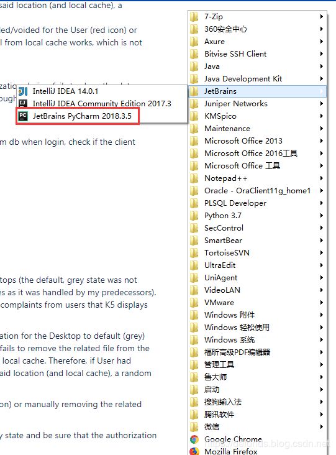The image size is (336, 455).
Task: Click the PLSQL Developer folder icon
Action: 194,203
